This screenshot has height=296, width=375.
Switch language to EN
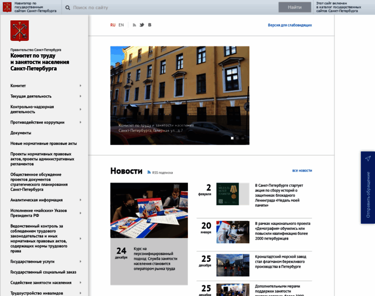121,25
